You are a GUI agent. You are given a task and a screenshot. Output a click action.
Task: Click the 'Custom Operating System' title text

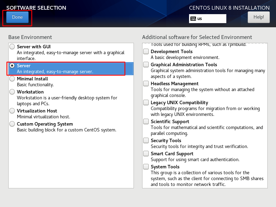(45, 124)
